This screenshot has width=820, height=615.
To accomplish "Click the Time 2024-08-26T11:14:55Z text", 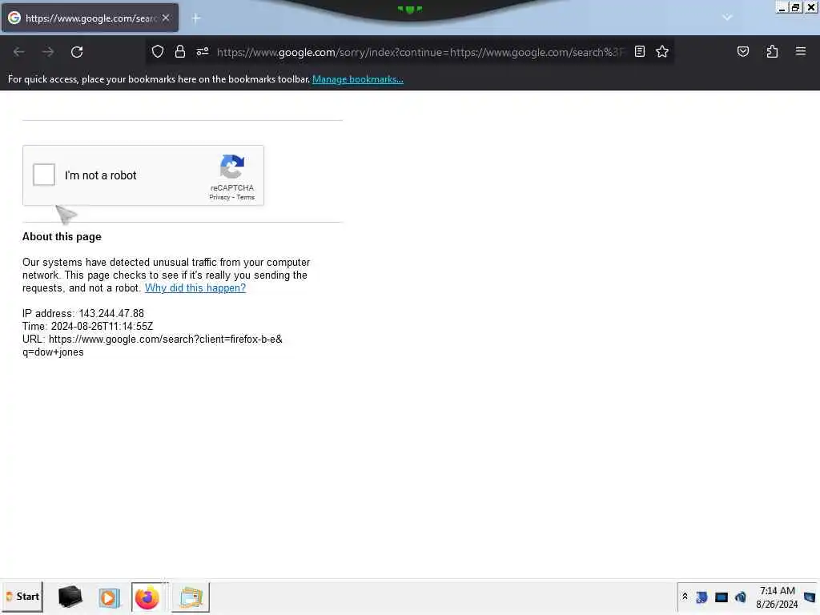I will [88, 327].
